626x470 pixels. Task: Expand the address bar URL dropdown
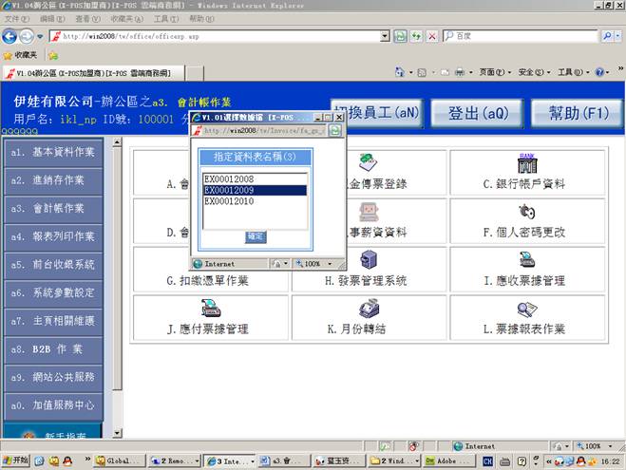[x=386, y=36]
